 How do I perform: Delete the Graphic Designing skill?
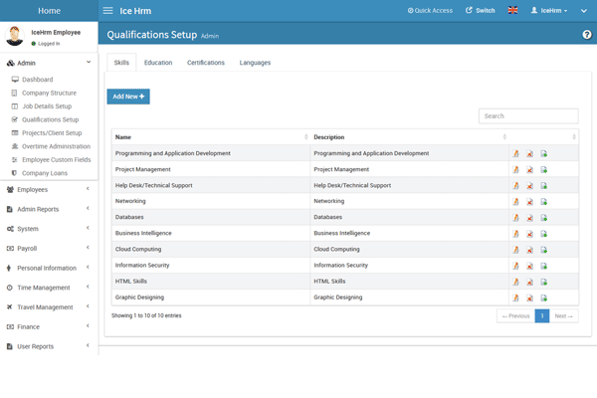point(529,298)
